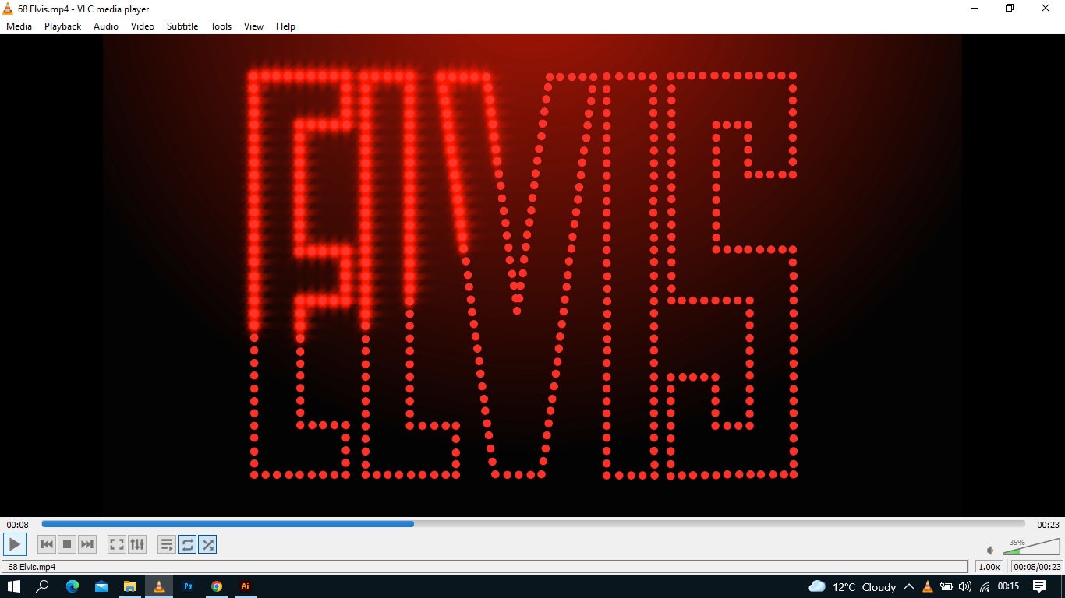Open Wi-Fi network tray icon

pos(985,586)
